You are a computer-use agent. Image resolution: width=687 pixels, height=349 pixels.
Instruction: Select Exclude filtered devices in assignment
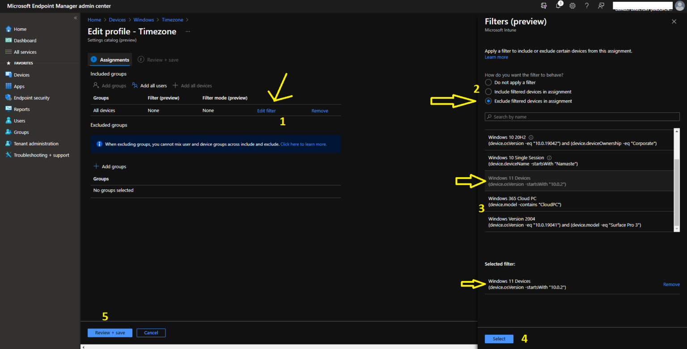click(488, 101)
